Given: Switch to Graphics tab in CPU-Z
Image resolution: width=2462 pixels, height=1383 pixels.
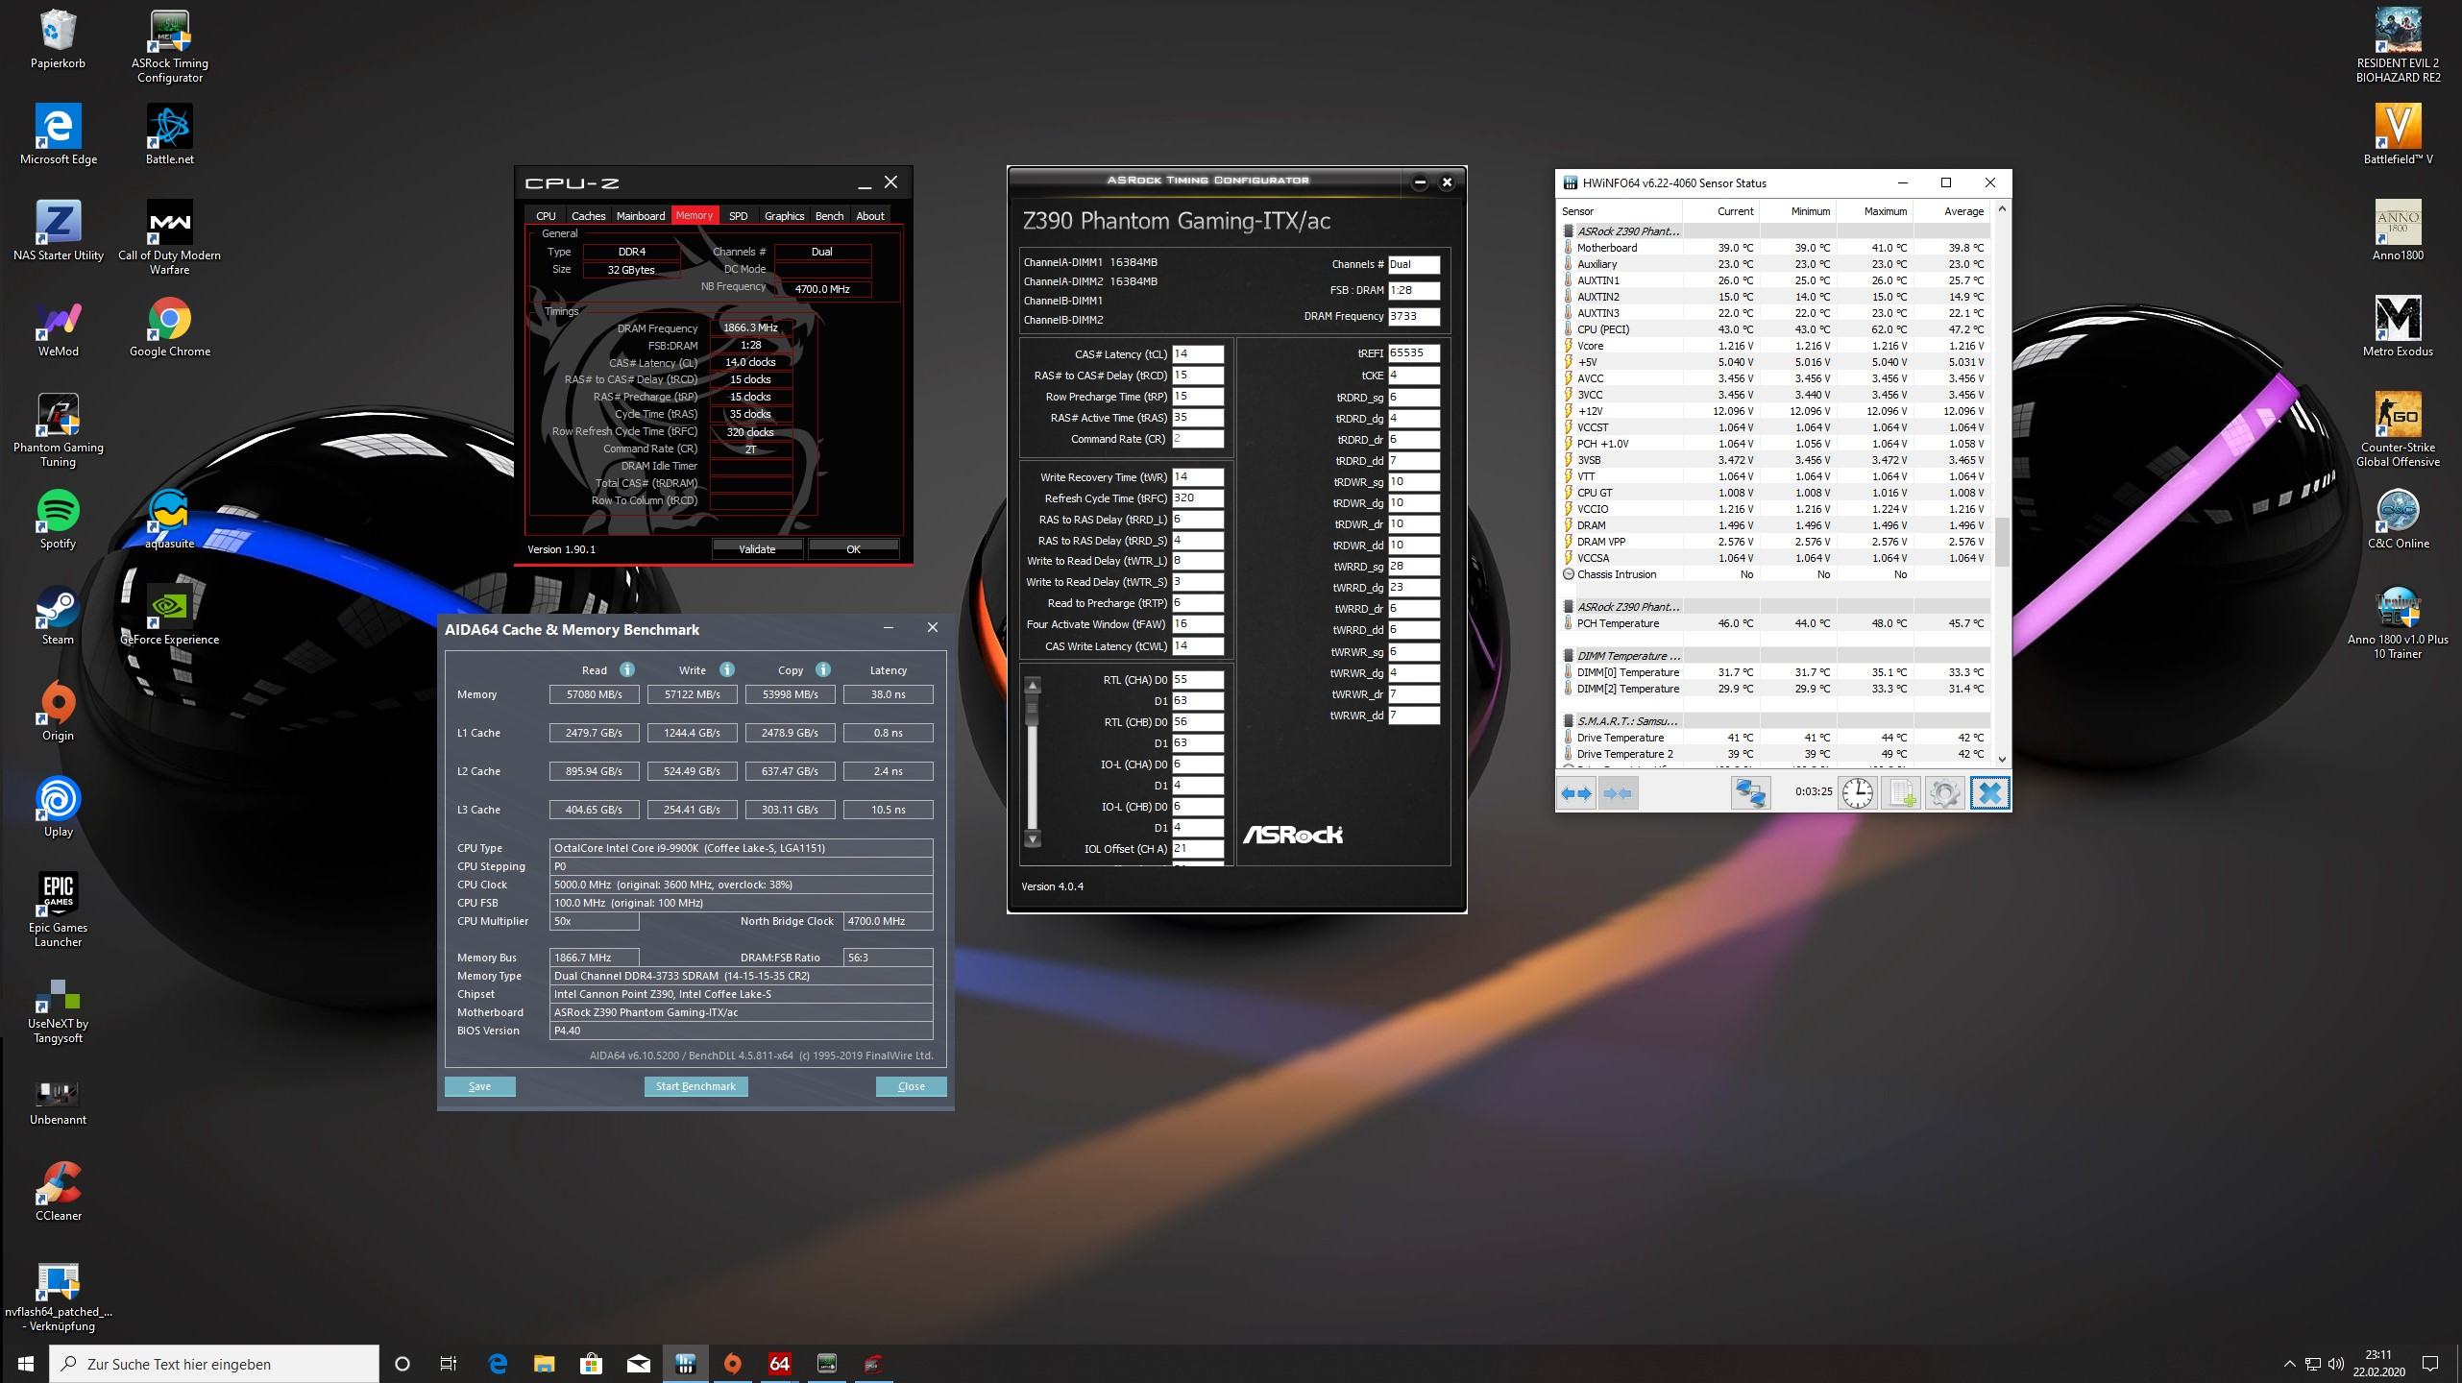Looking at the screenshot, I should [784, 216].
